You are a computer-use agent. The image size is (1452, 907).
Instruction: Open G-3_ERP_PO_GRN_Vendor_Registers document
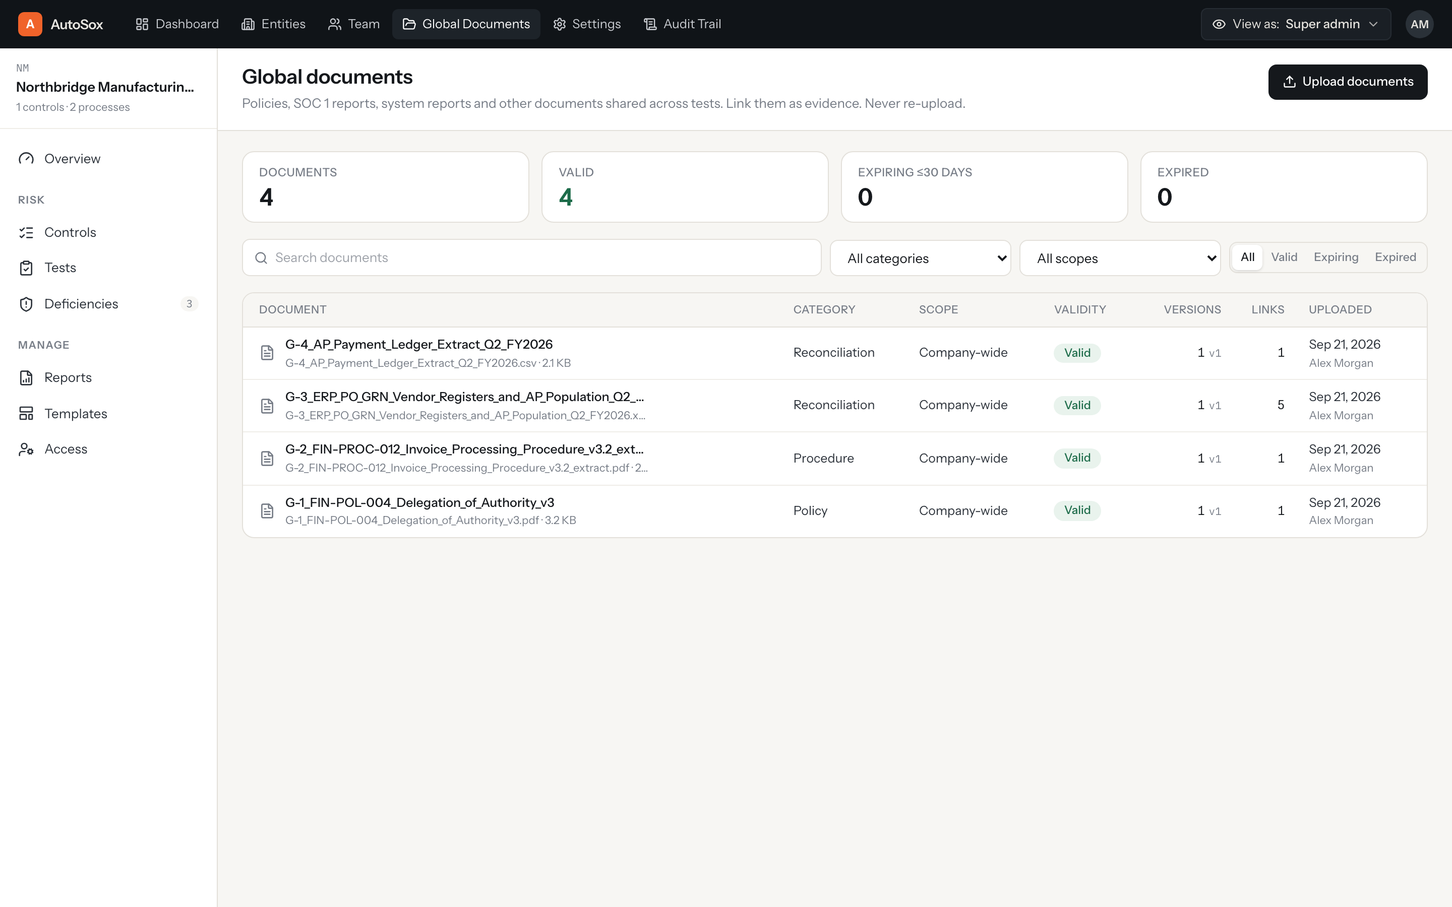(464, 397)
